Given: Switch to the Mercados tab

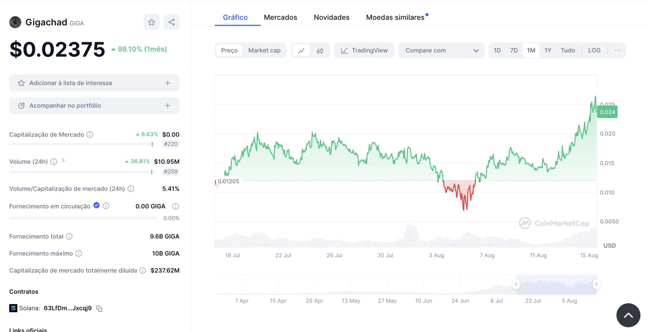Looking at the screenshot, I should [x=280, y=17].
